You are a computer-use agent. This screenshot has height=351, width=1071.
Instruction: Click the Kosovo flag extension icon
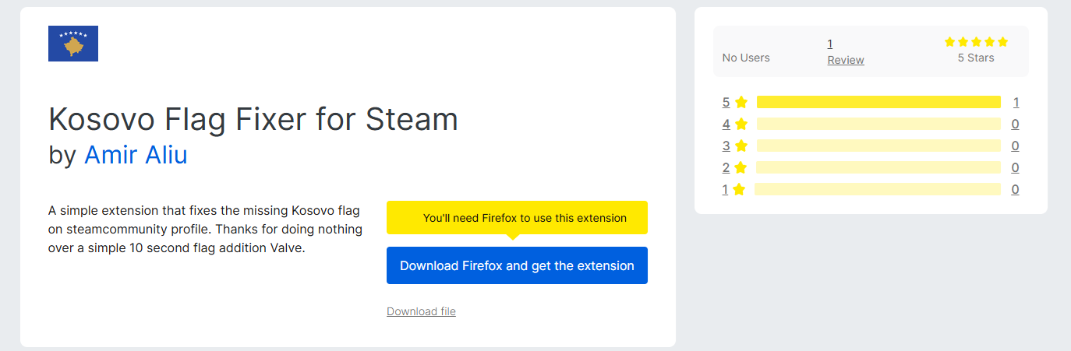73,44
